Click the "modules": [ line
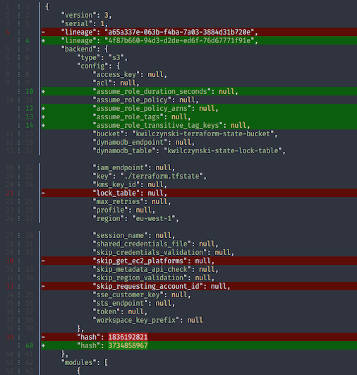This screenshot has height=375, width=357. tap(85, 362)
